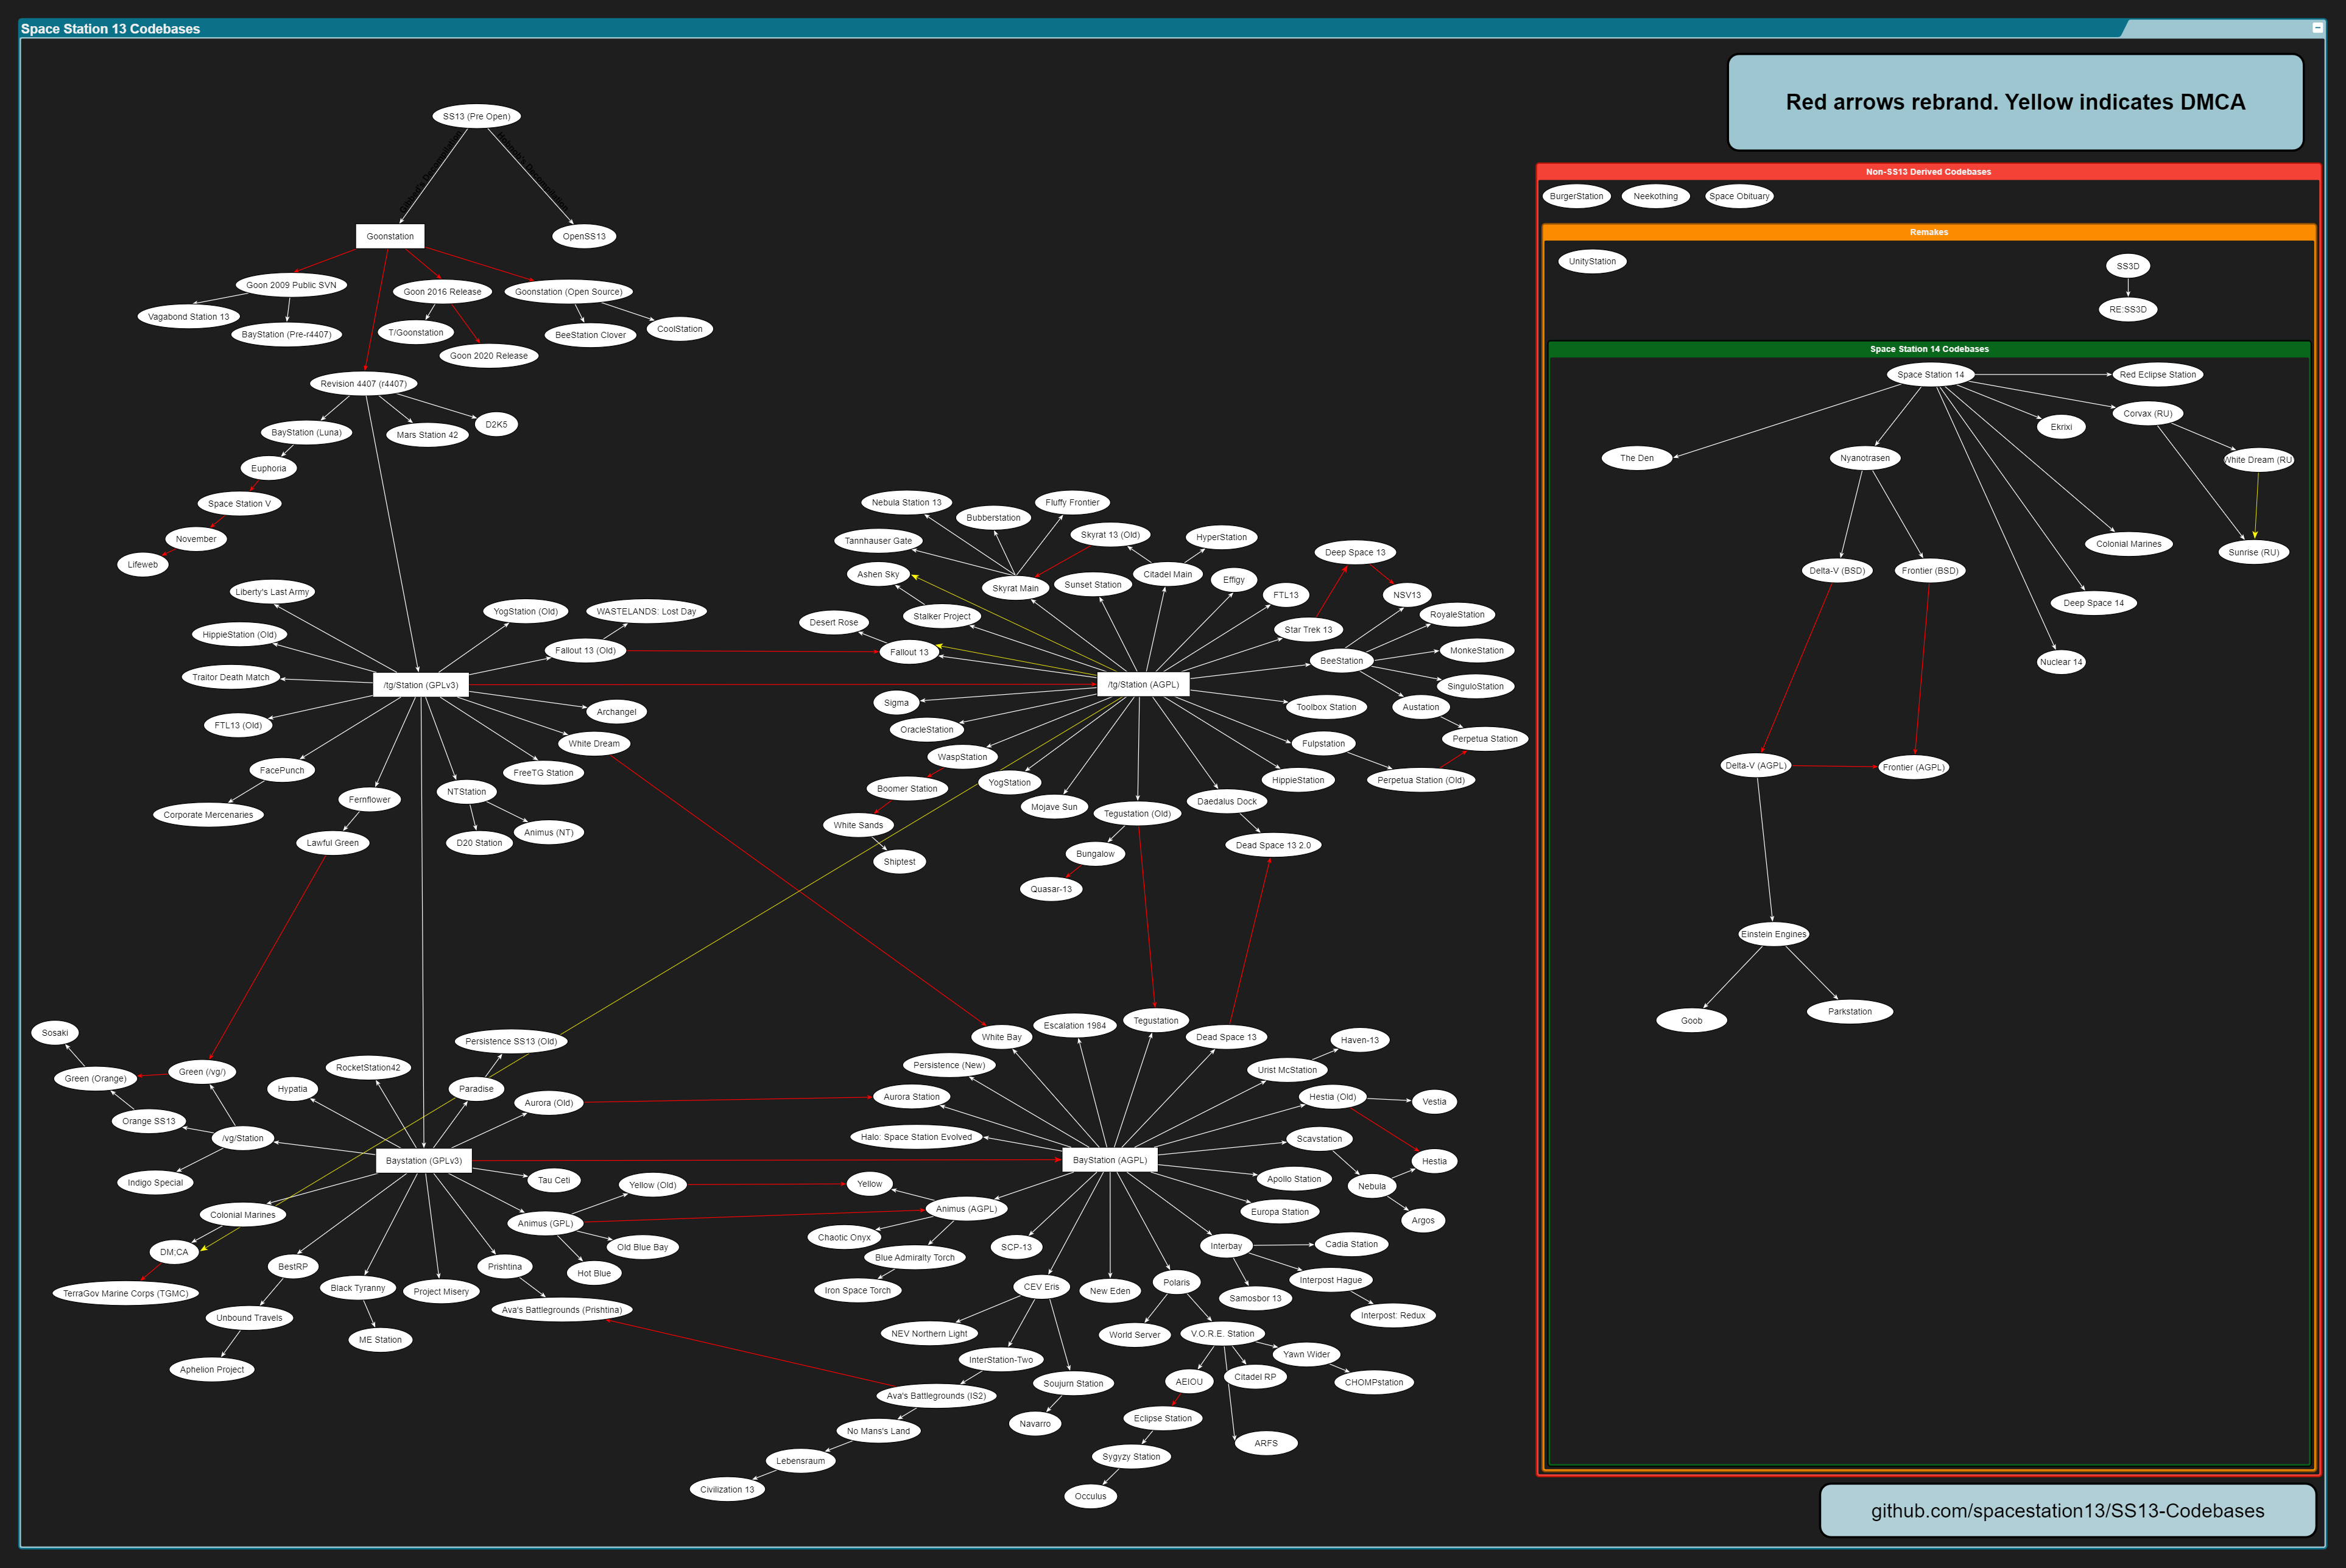Click the RE:SS3D node
Screen dimensions: 2346x1568
pos(2128,309)
